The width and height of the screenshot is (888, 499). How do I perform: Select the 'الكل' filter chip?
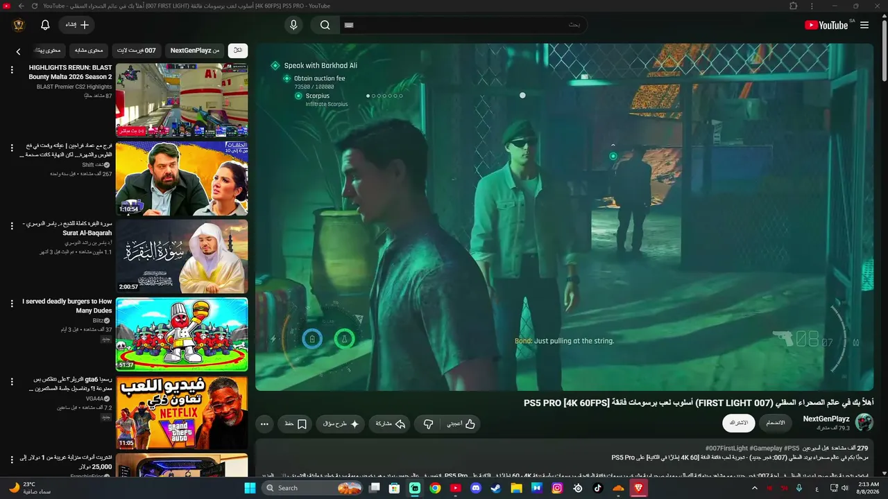coord(238,51)
